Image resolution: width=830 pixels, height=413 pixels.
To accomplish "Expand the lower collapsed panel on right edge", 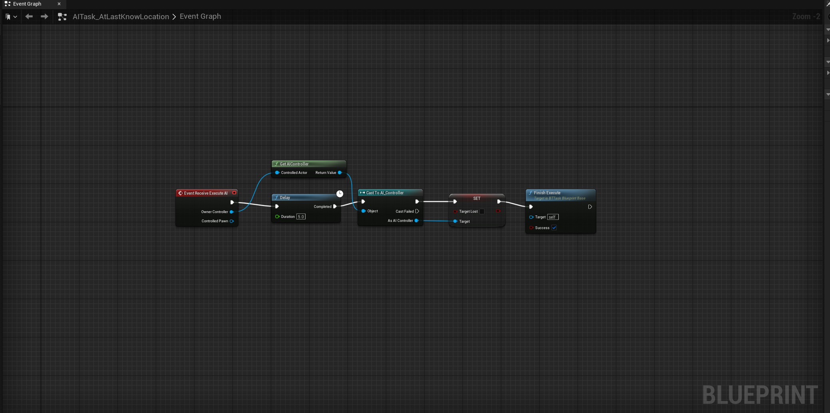I will (x=828, y=73).
